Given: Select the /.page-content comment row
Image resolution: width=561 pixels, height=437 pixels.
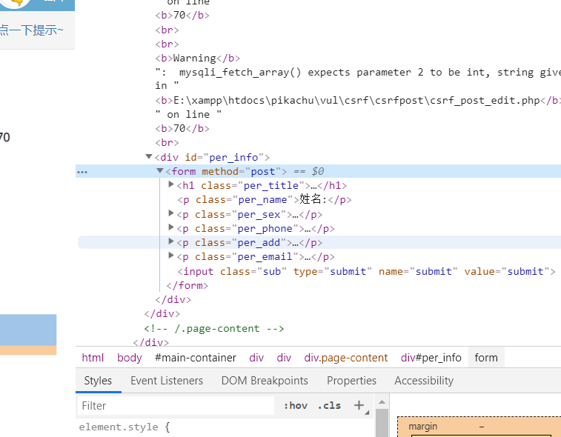Looking at the screenshot, I should [214, 328].
